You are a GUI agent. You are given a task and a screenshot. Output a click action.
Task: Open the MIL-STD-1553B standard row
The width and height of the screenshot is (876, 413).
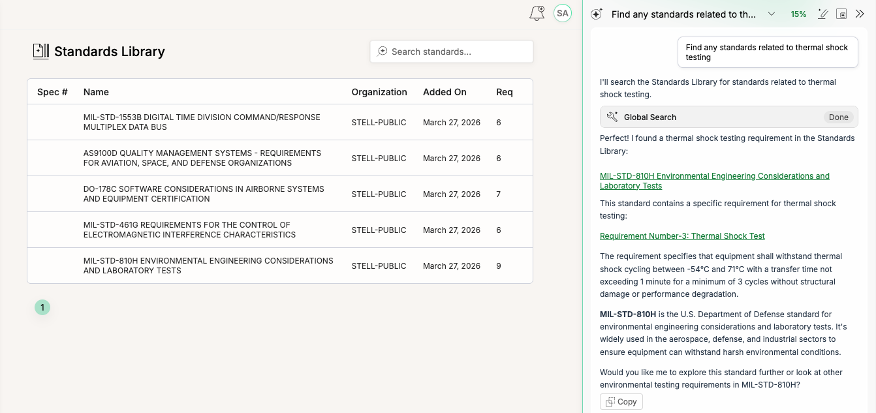pyautogui.click(x=202, y=123)
